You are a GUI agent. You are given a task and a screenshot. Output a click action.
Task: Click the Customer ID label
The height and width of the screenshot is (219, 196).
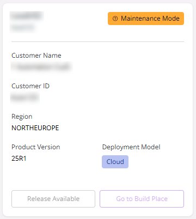click(30, 86)
